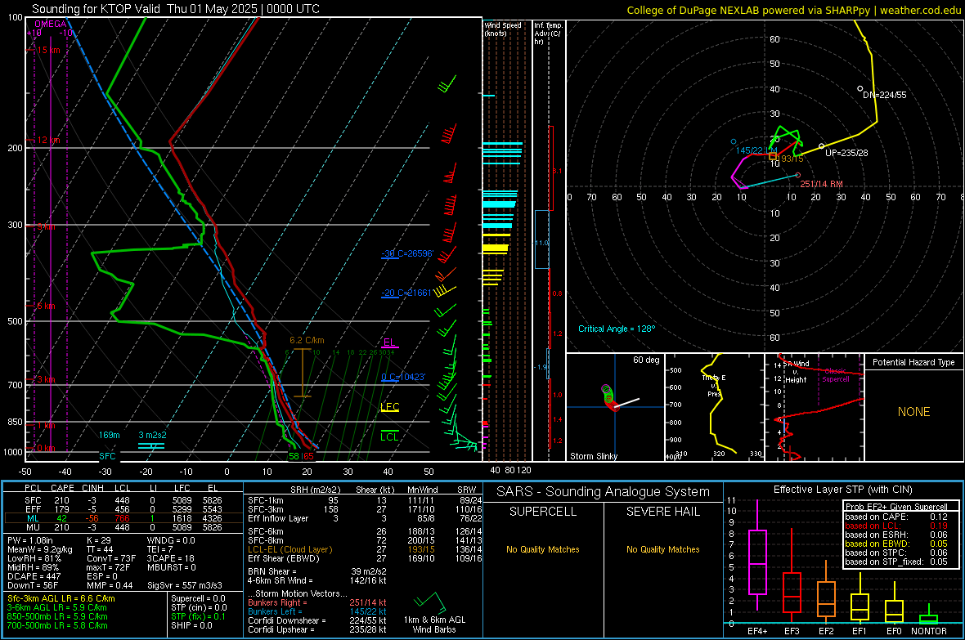Click the red surface temperature value 65
The width and height of the screenshot is (965, 640).
(308, 457)
